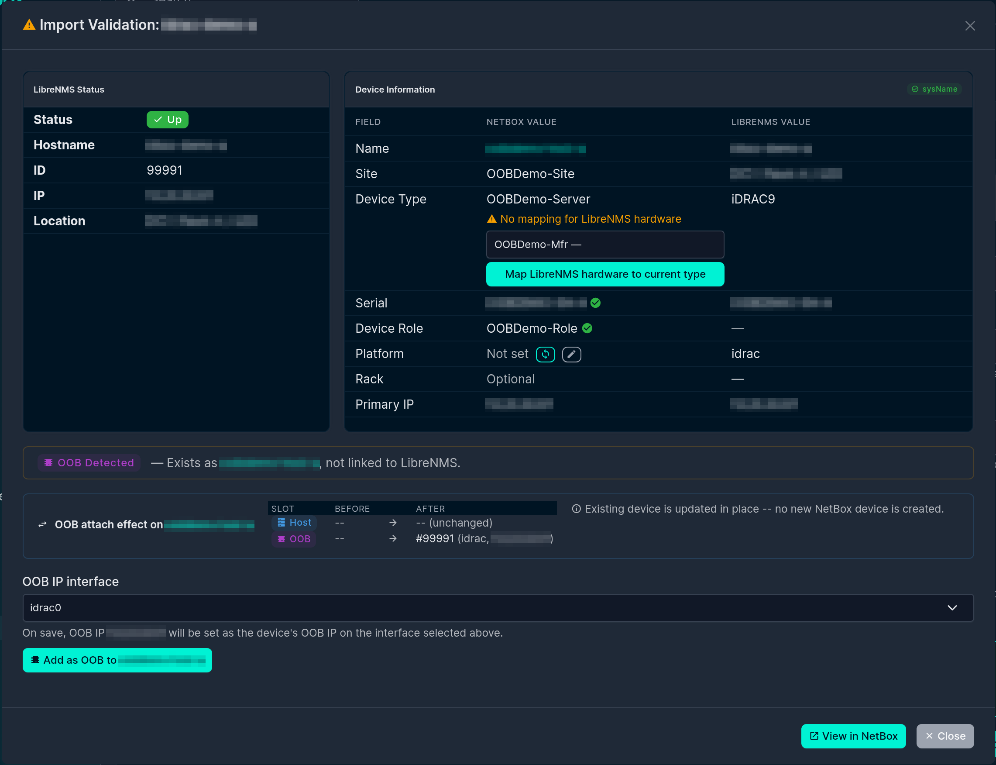This screenshot has height=765, width=996.
Task: Click the green check icon beside OOBDemo-Role
Action: tap(587, 328)
